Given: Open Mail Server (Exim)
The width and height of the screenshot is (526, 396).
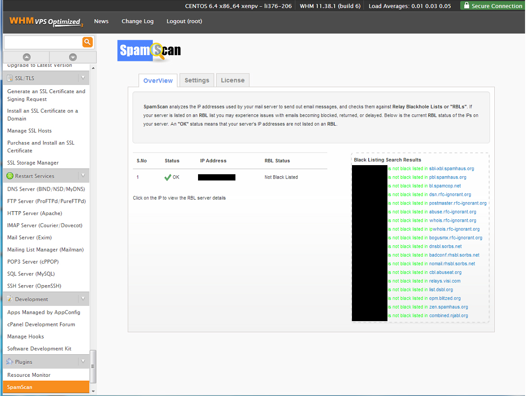Looking at the screenshot, I should 30,238.
